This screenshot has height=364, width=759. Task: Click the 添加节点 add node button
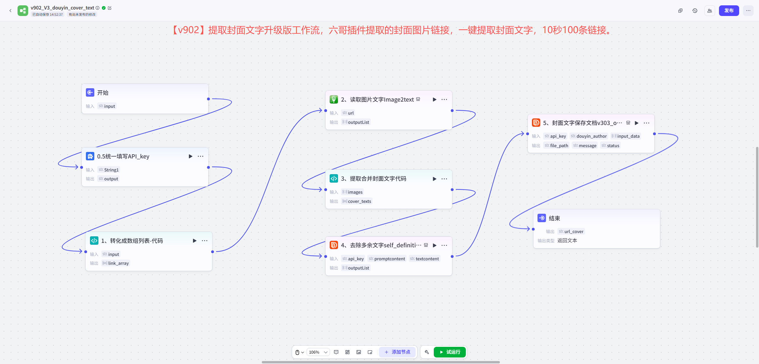click(397, 352)
